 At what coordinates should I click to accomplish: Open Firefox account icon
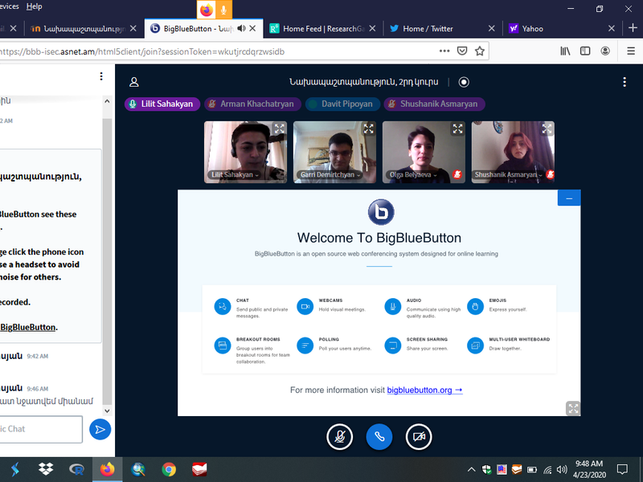[605, 51]
